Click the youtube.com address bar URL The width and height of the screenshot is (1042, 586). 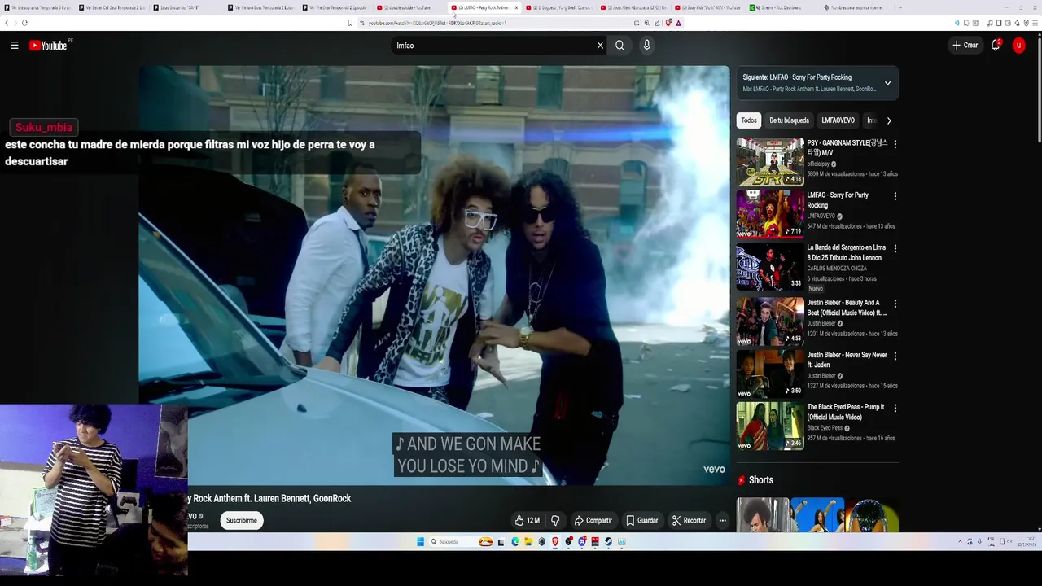tap(437, 23)
